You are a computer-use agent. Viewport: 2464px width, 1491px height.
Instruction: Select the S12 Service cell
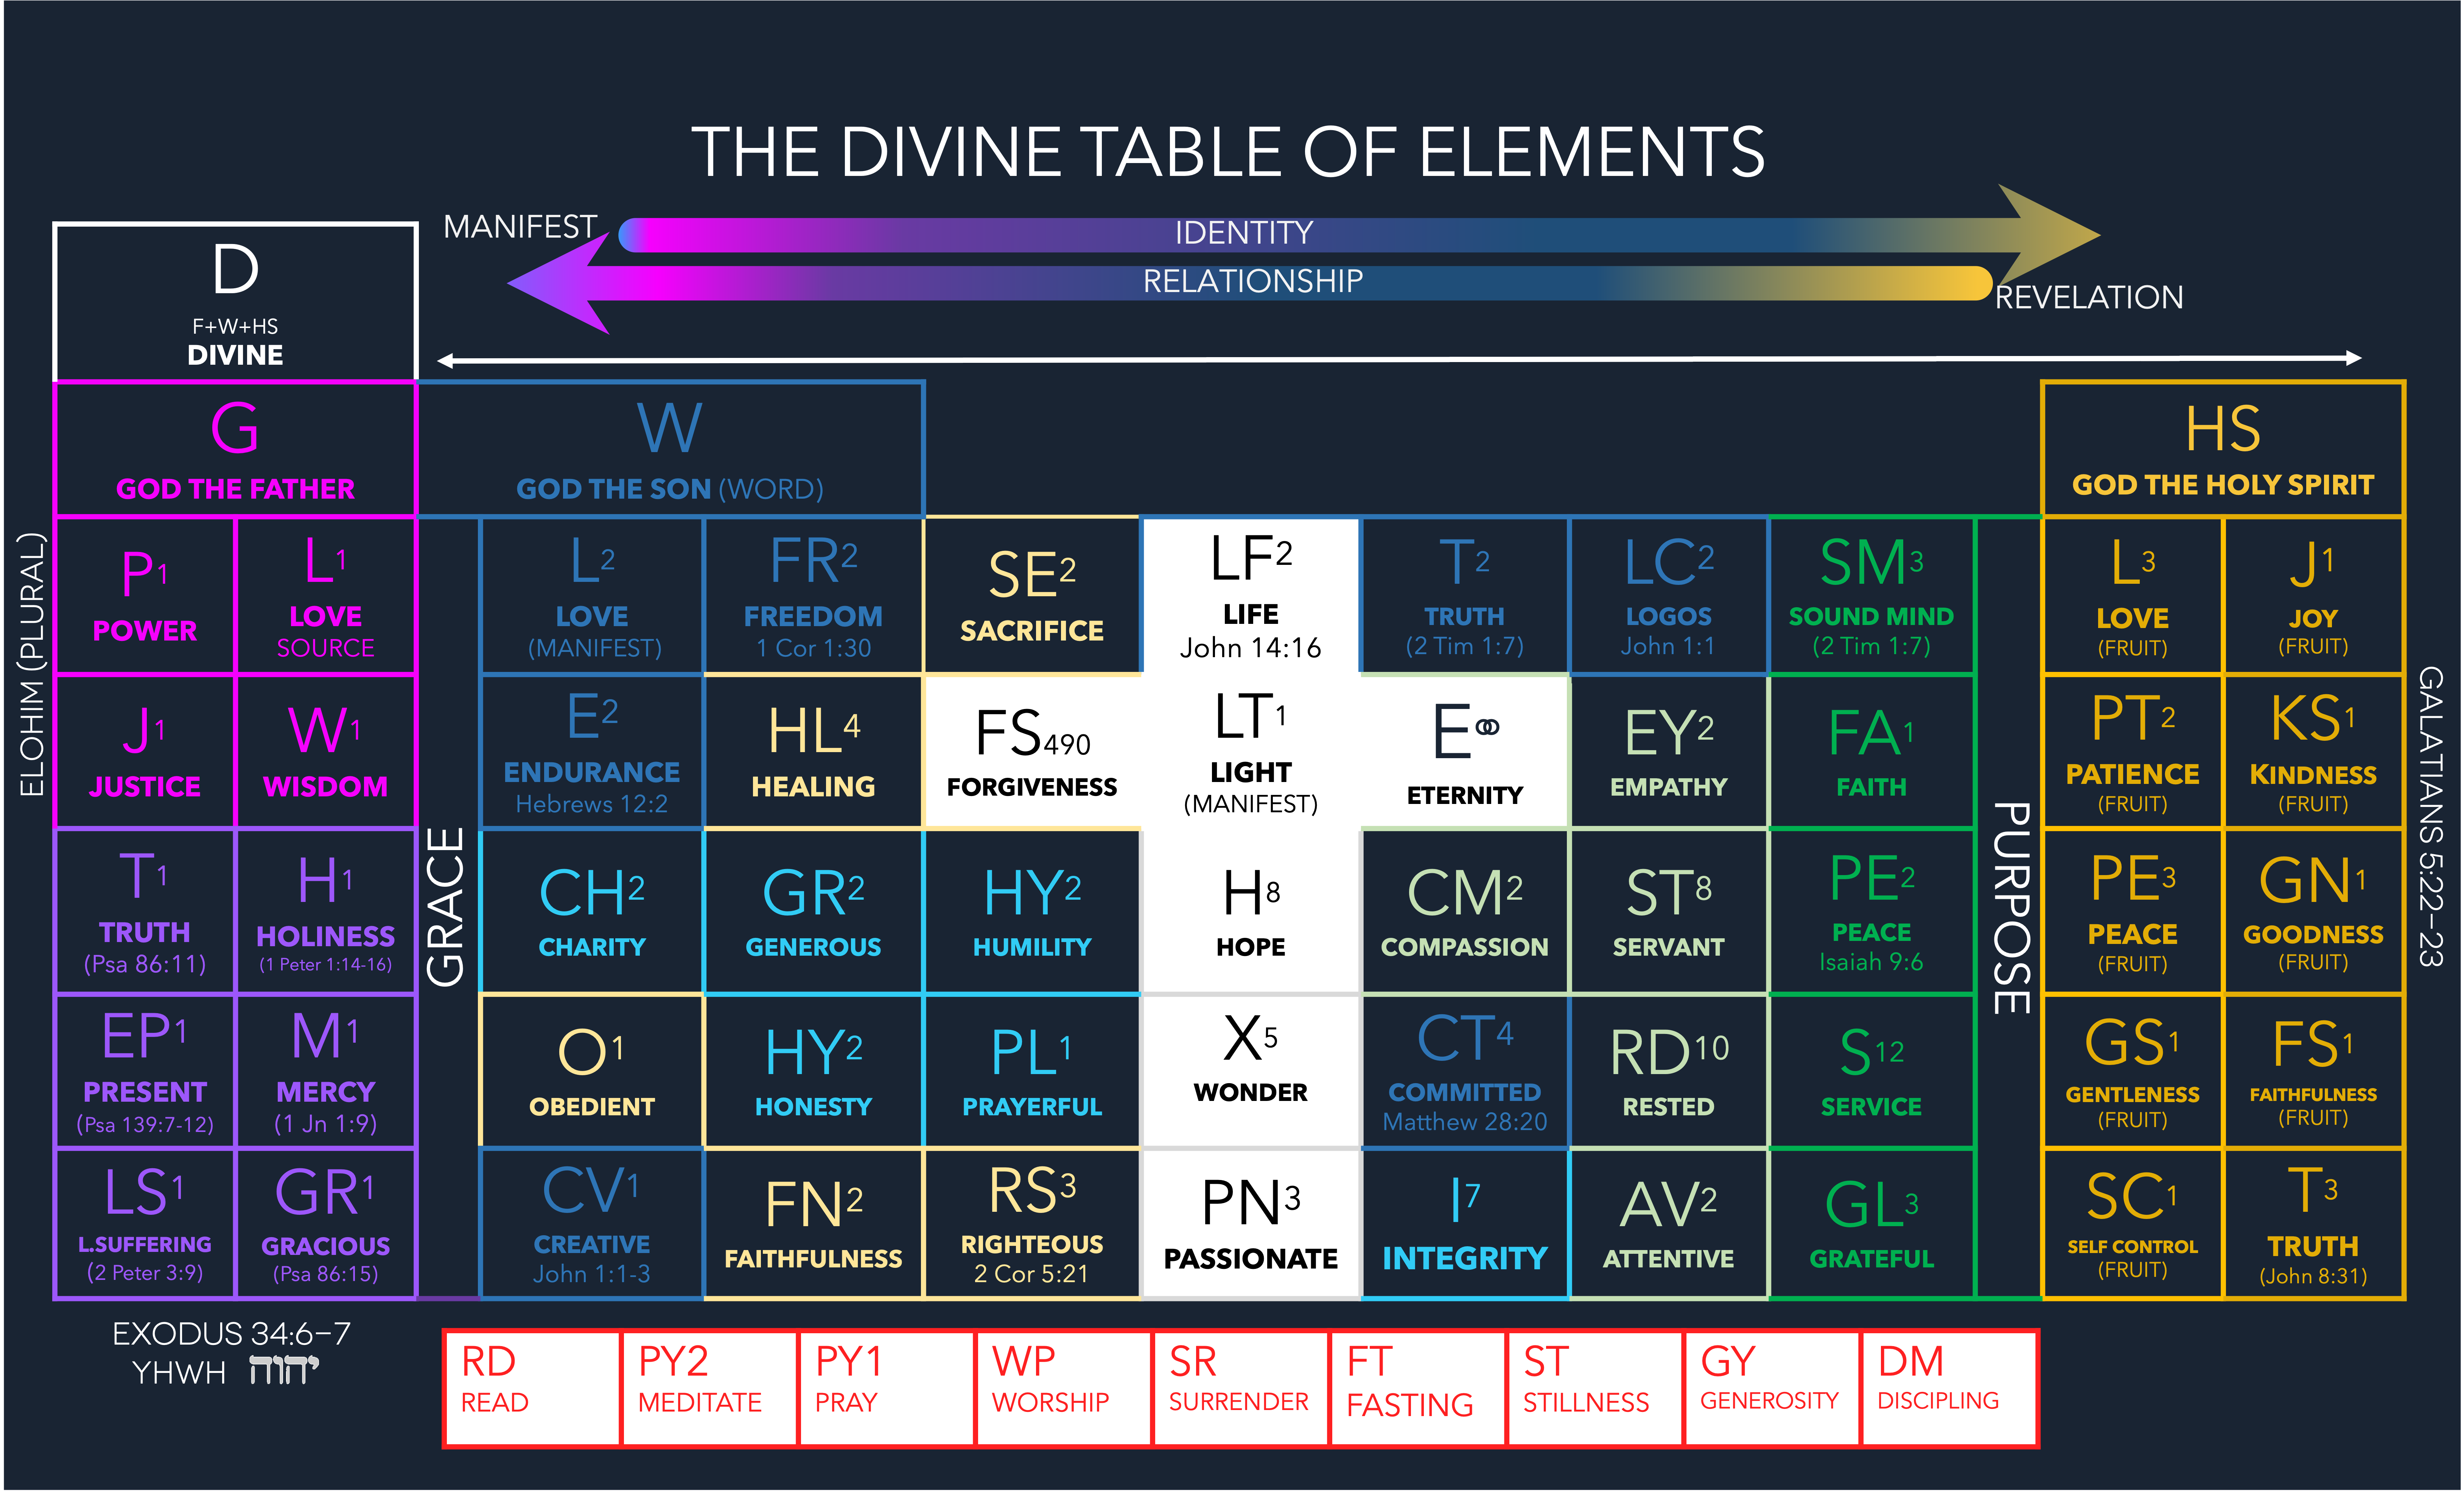1872,1071
